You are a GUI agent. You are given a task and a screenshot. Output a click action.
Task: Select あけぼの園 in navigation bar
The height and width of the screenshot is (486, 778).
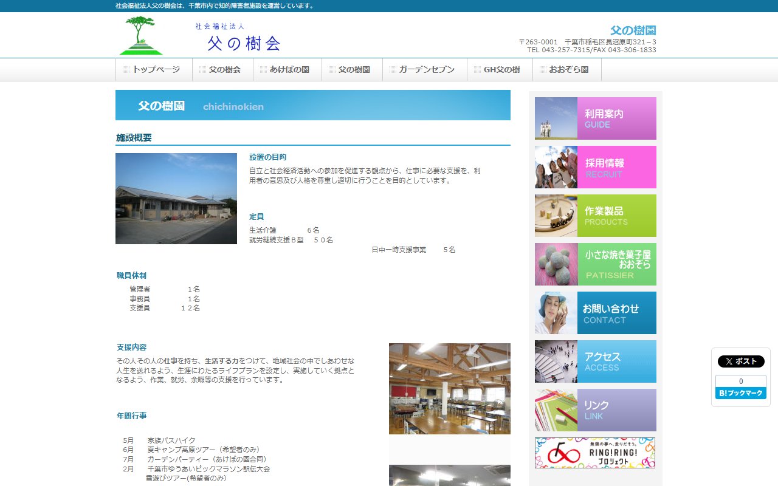click(x=287, y=70)
